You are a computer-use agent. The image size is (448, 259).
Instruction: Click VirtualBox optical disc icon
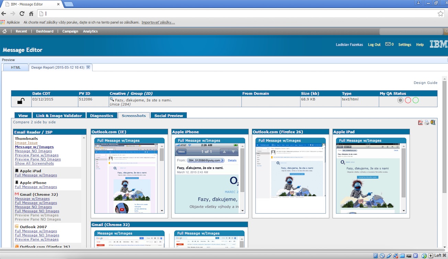(x=382, y=256)
